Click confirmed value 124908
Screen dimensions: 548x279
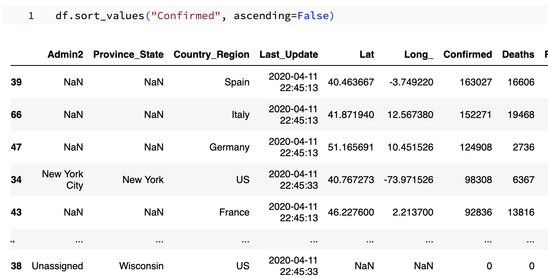click(476, 147)
